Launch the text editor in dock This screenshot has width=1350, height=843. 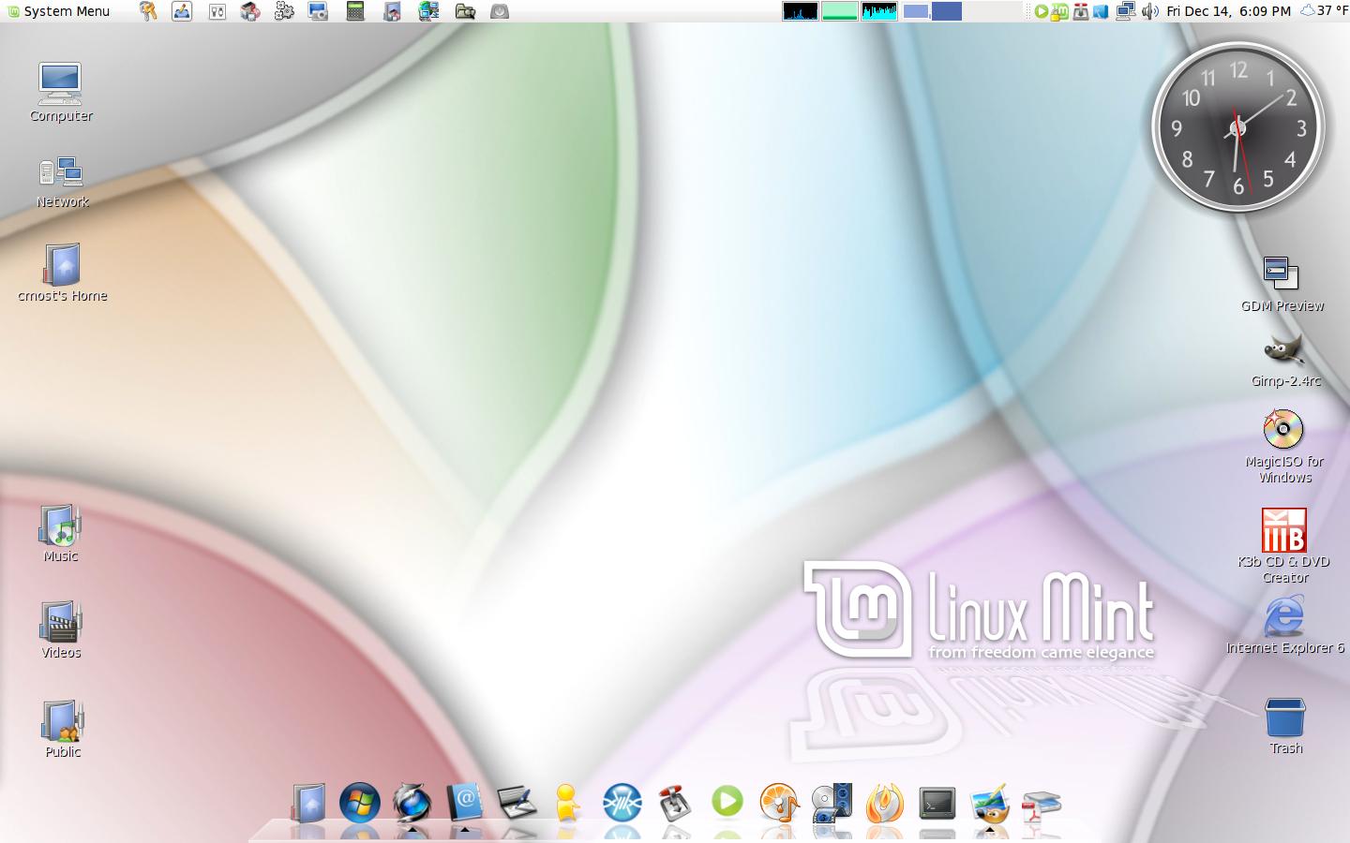(x=517, y=803)
